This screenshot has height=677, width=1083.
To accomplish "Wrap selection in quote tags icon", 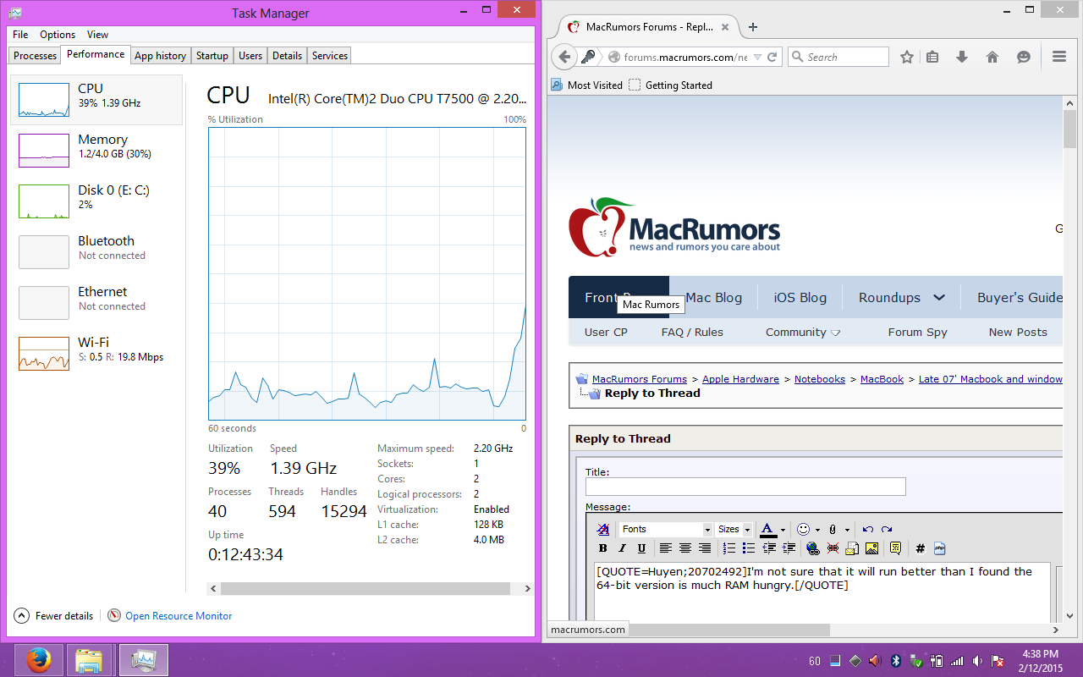I will tap(895, 548).
